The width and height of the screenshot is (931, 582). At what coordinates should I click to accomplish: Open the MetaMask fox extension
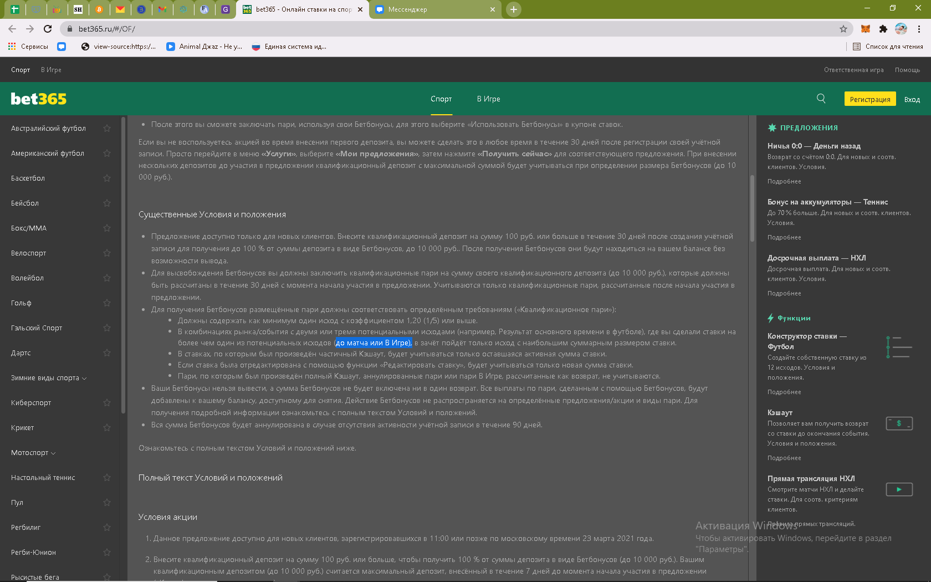click(866, 29)
